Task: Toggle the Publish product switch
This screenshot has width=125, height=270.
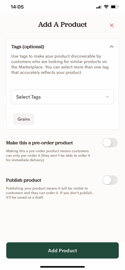Action: [x=110, y=180]
